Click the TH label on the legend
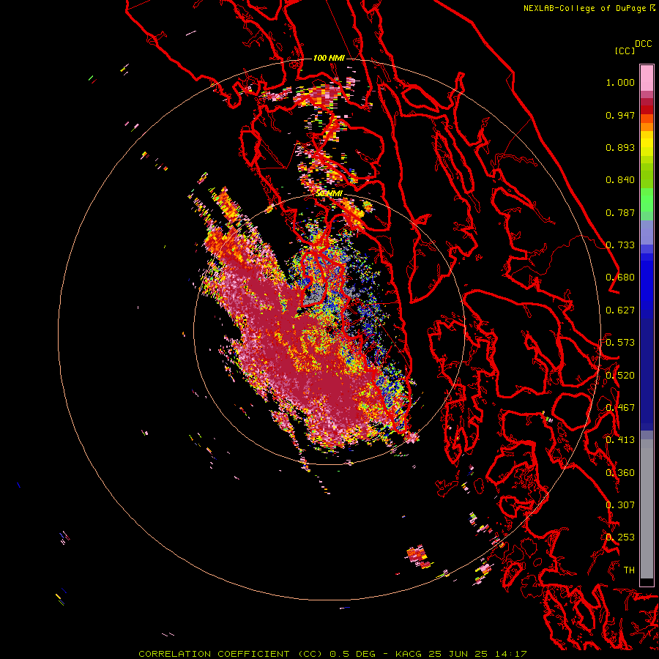 point(629,570)
